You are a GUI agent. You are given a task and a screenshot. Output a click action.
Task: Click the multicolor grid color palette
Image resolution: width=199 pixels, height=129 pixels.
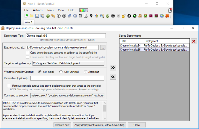point(83,10)
